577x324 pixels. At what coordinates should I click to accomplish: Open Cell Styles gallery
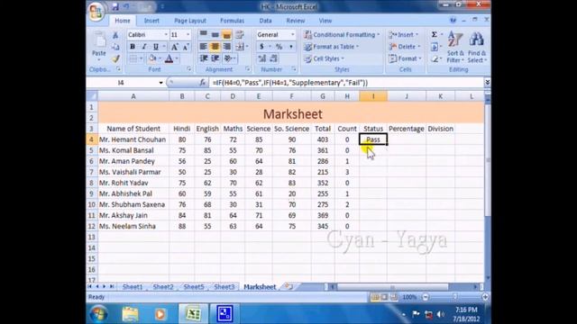coord(324,58)
